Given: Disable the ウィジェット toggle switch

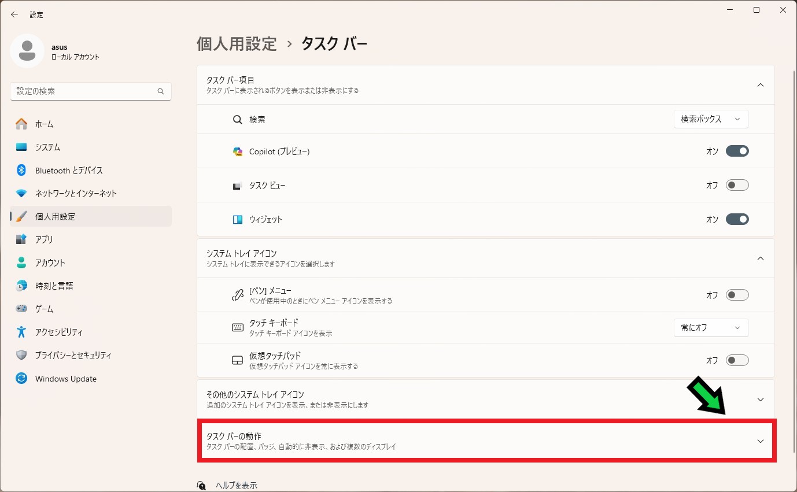Looking at the screenshot, I should 737,219.
